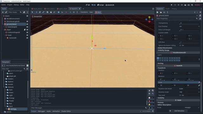Screen dimensions: 203x114
Task: Activate Select mode arrow tool
Action: point(32,12)
